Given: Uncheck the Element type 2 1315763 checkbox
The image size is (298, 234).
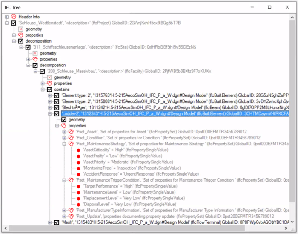Looking at the screenshot, I should (x=57, y=95).
